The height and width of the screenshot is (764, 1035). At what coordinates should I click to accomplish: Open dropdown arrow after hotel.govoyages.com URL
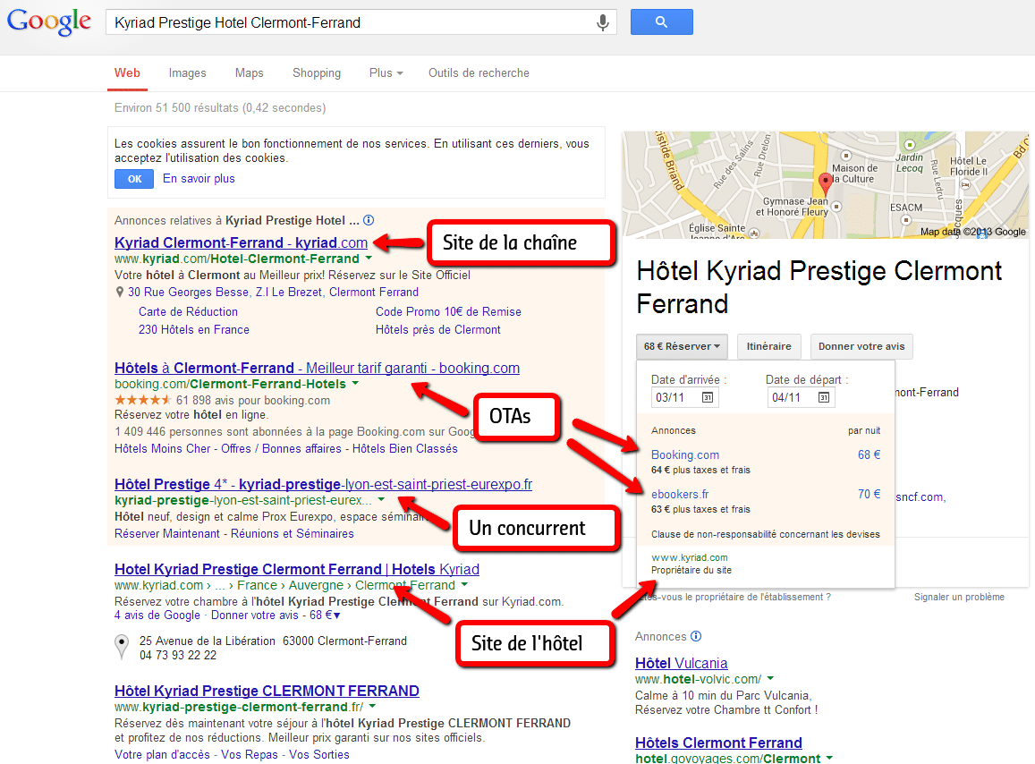(829, 758)
